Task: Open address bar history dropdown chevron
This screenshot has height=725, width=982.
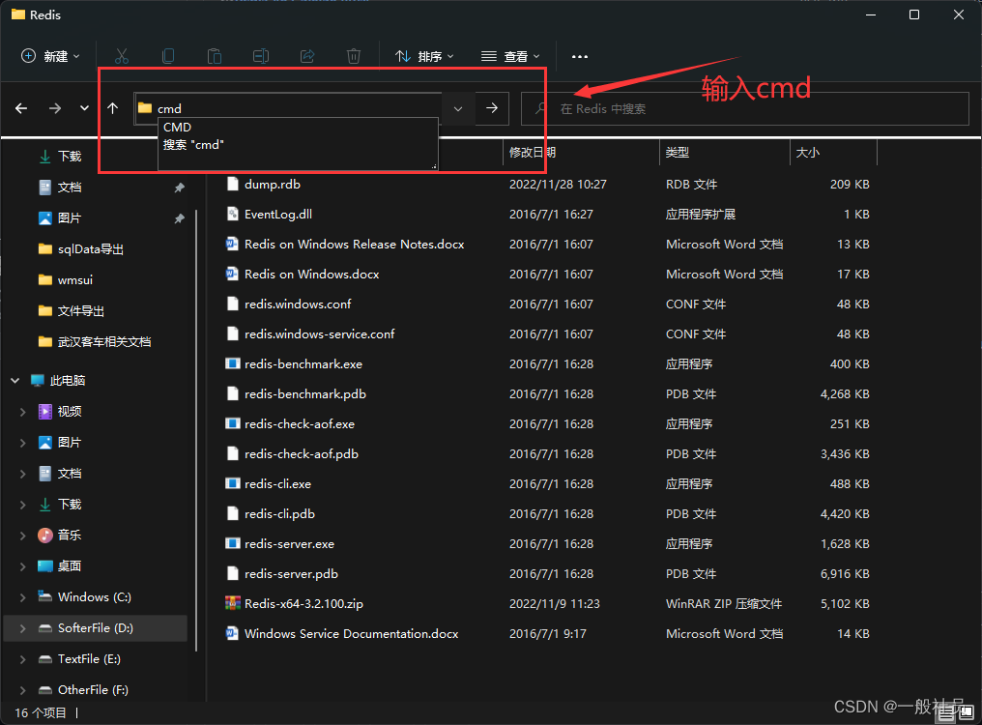Action: click(458, 108)
